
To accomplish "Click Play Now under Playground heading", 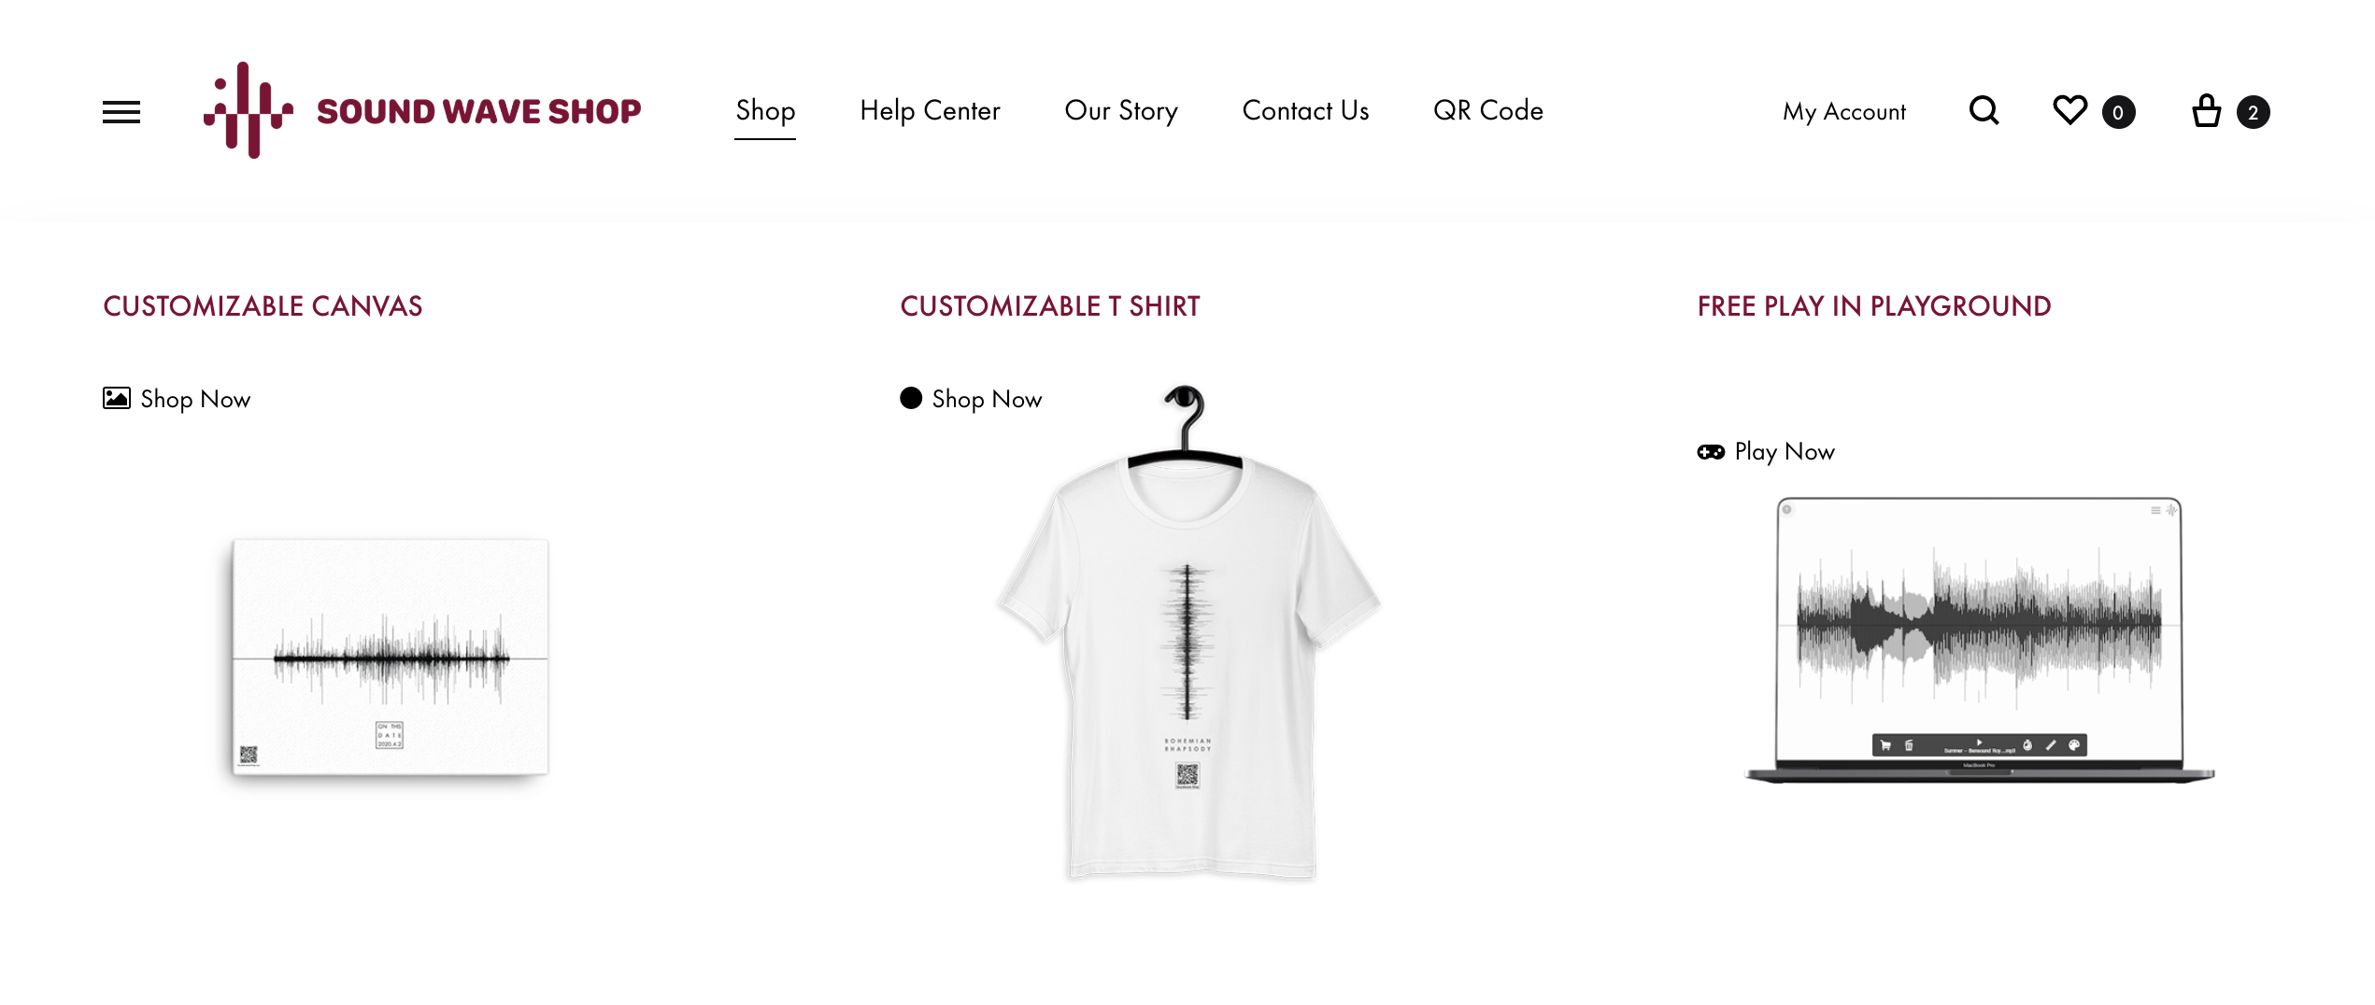I will [1785, 452].
